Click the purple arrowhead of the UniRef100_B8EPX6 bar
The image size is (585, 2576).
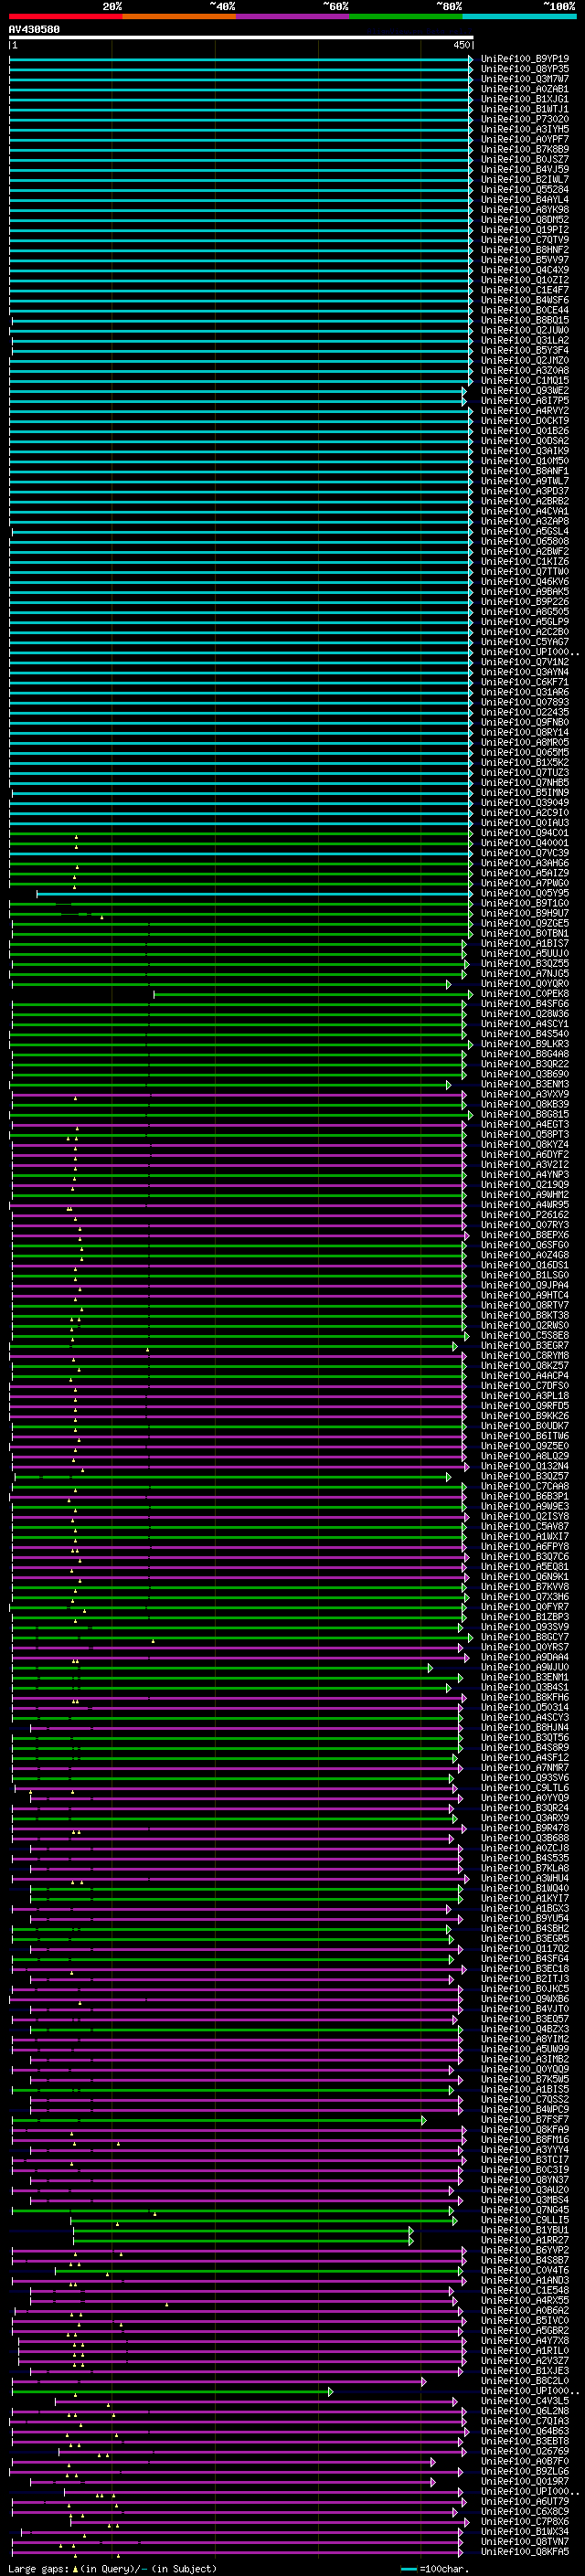click(466, 1236)
